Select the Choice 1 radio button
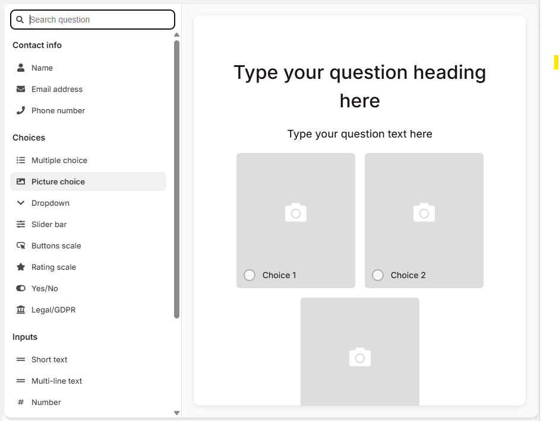The height and width of the screenshot is (421, 559). 249,275
